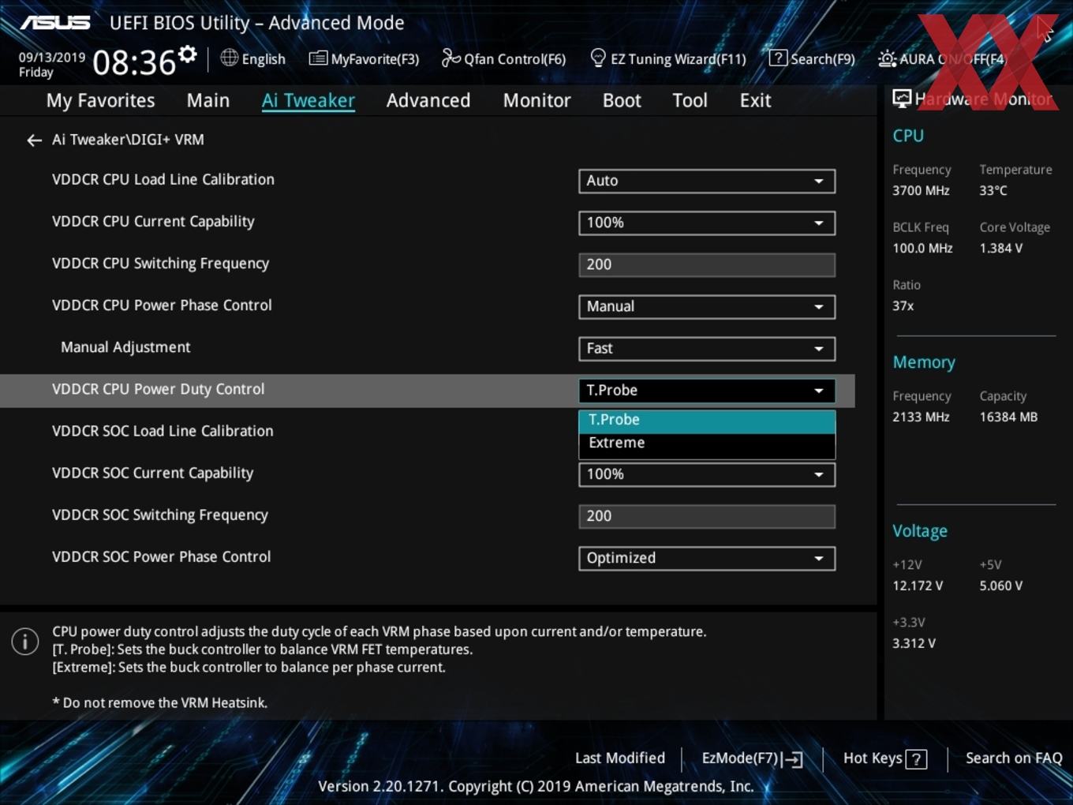This screenshot has height=805, width=1073.
Task: Launch EZ Tuning Wizard(F11)
Action: tap(668, 59)
